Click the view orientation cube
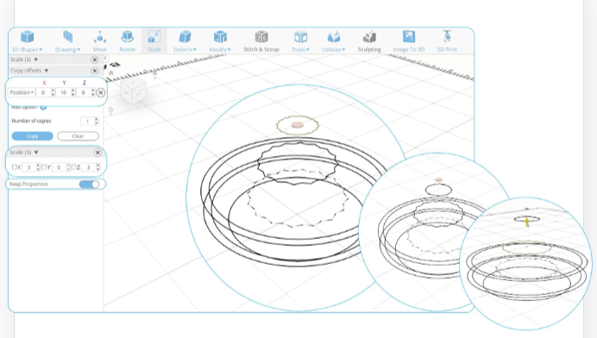 pos(133,91)
